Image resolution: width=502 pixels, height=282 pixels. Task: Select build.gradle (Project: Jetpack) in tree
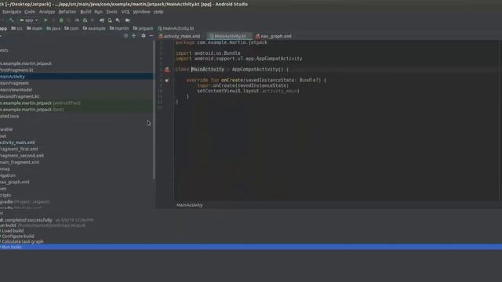(x=25, y=202)
